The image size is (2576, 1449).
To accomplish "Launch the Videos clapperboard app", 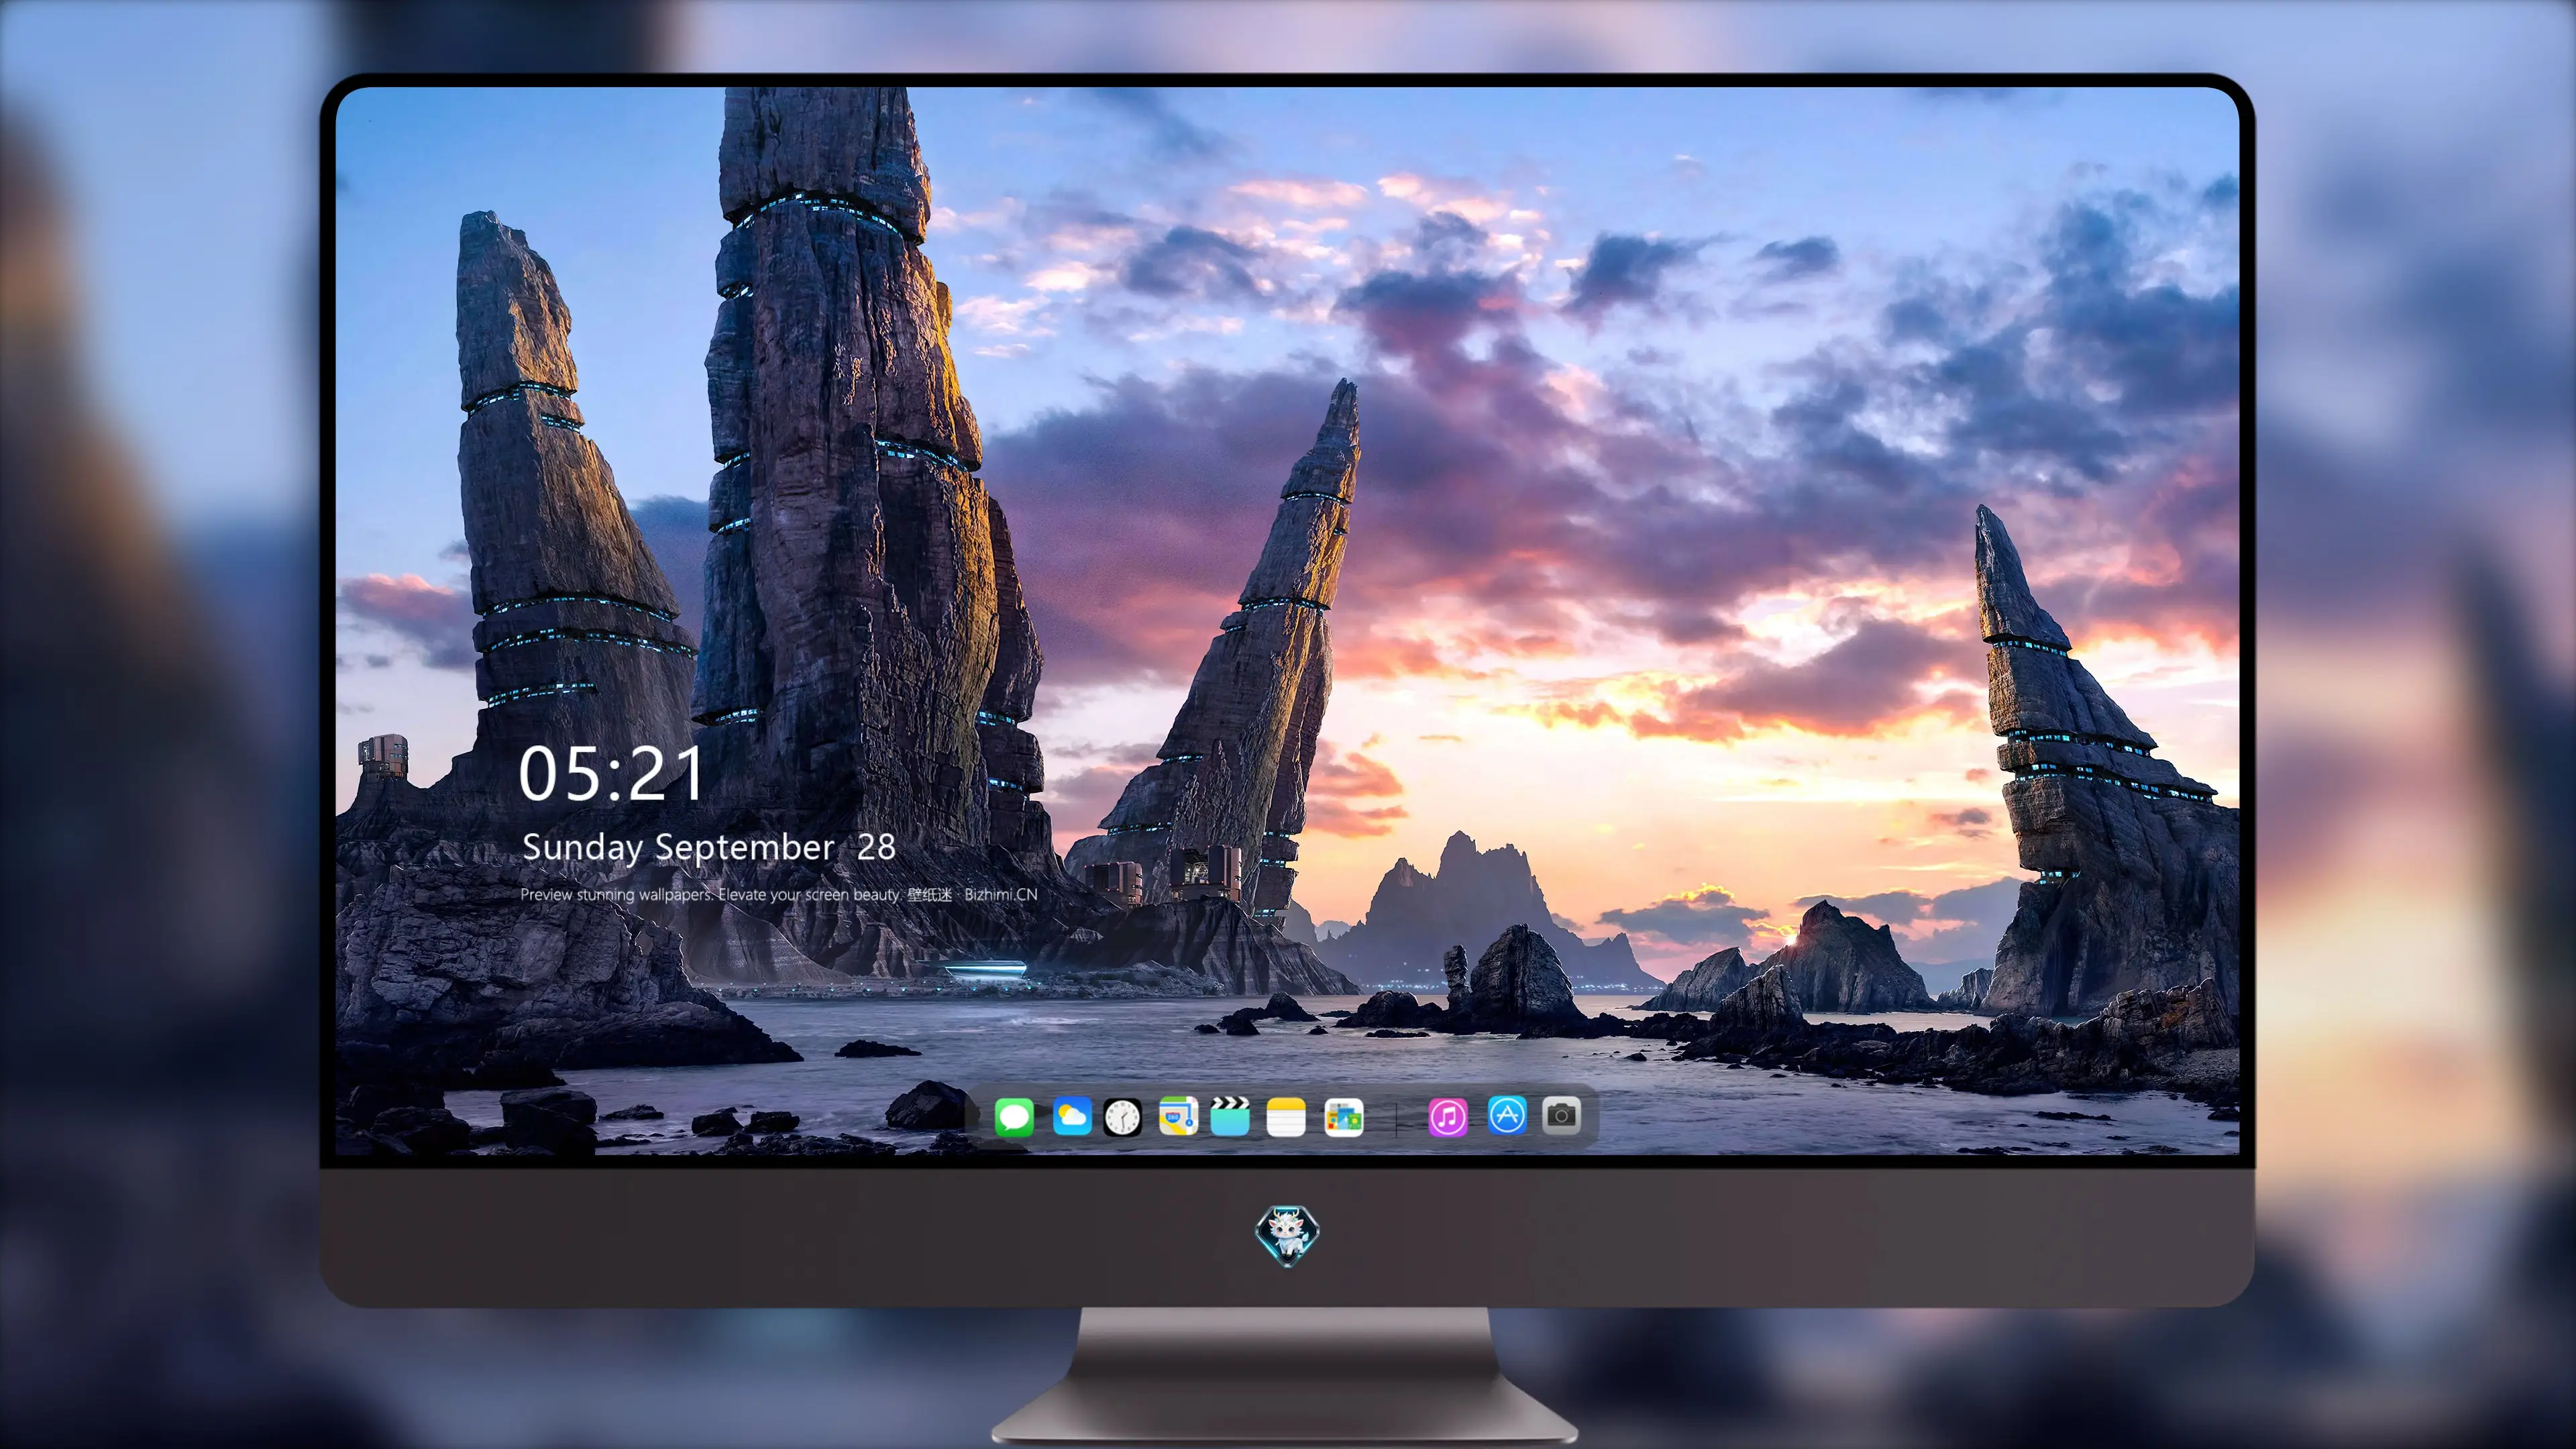I will [1230, 1116].
